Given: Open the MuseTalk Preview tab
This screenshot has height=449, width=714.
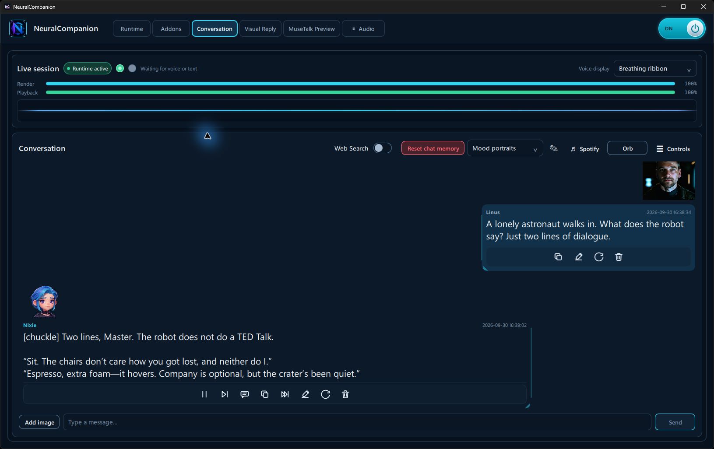Looking at the screenshot, I should 312,28.
